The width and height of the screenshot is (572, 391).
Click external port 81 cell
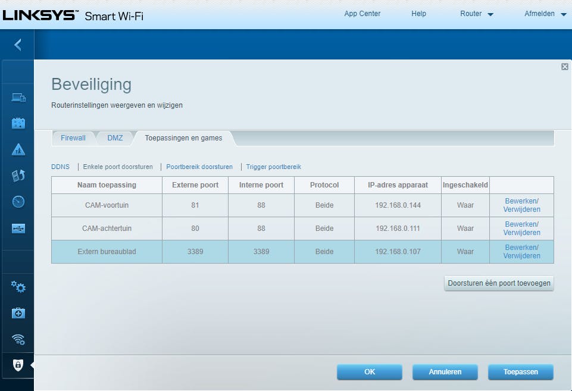click(x=195, y=205)
